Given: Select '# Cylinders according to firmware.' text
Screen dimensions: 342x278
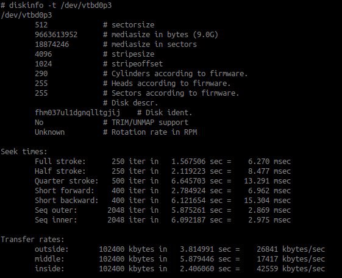Looking at the screenshot, I should coord(176,74).
